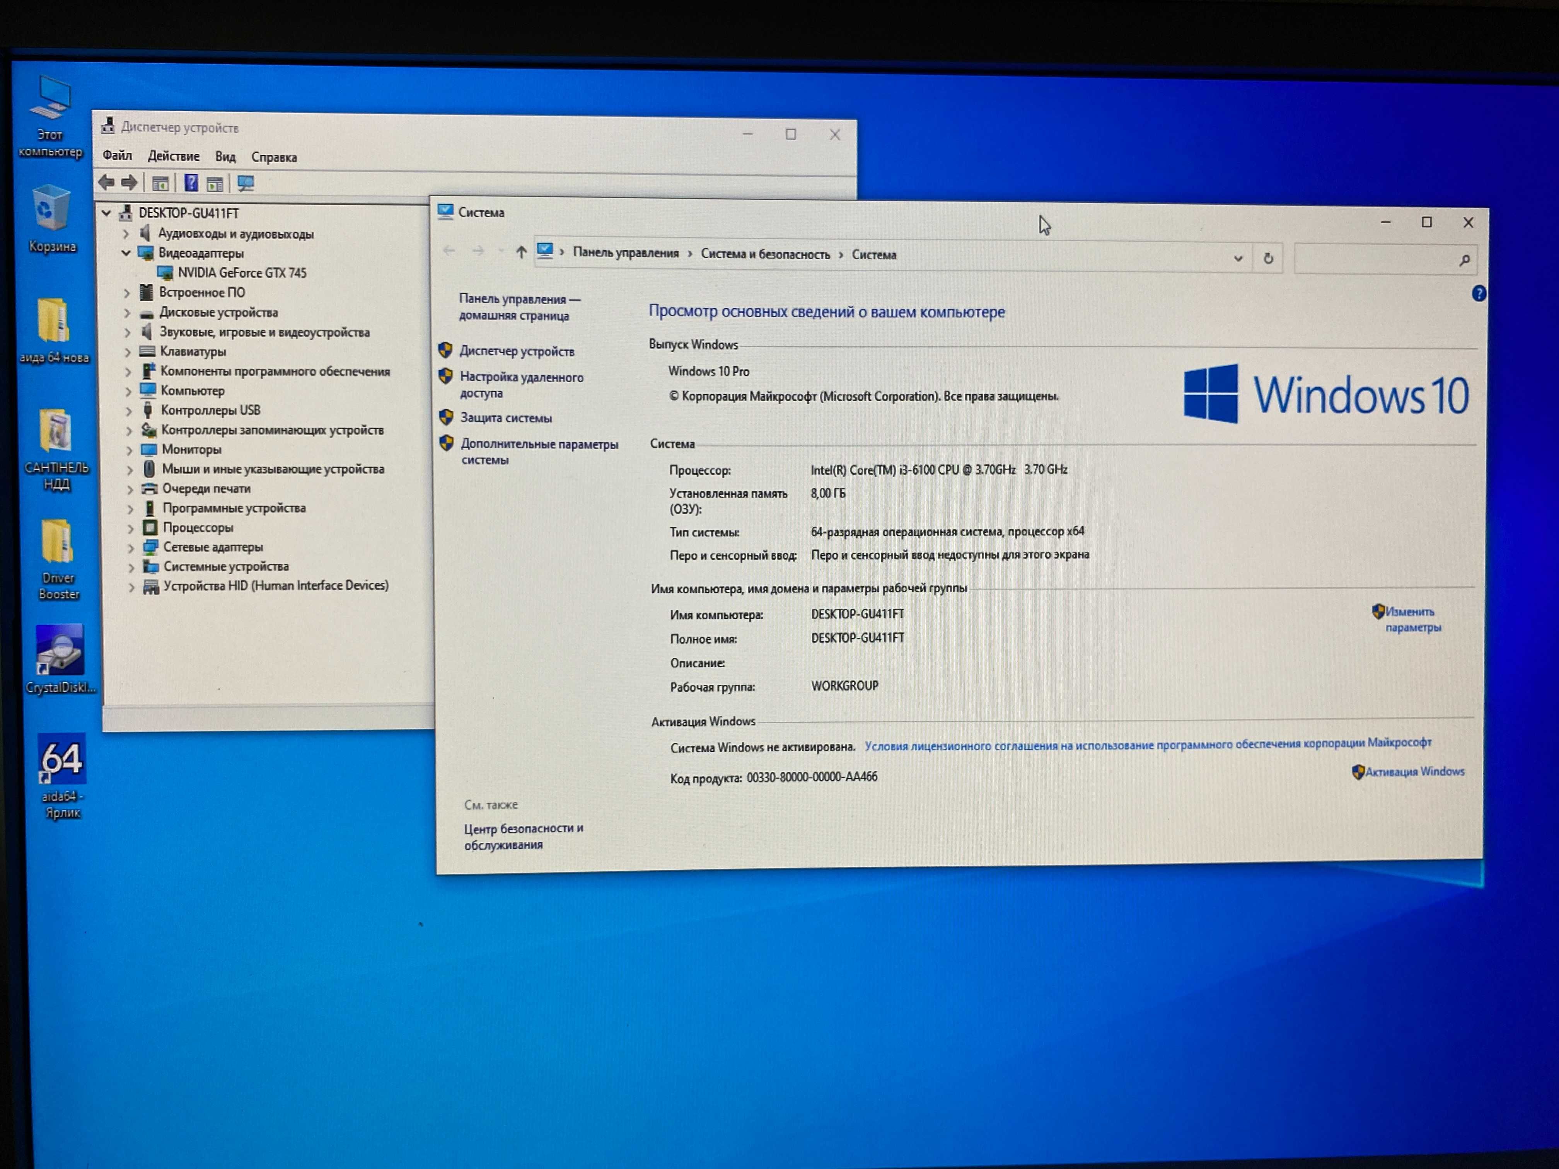1559x1169 pixels.
Task: Collapse the Видеоадаптеры node
Action: coord(125,252)
